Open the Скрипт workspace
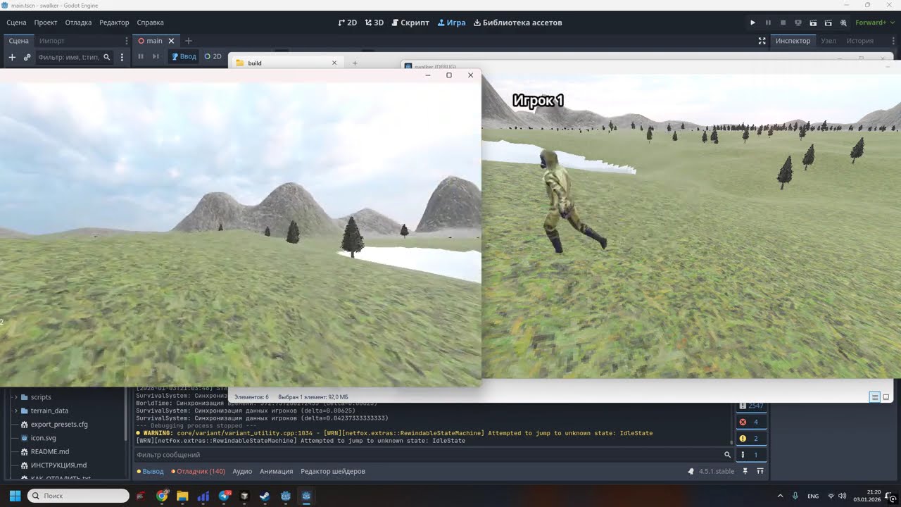The image size is (901, 507). click(410, 23)
